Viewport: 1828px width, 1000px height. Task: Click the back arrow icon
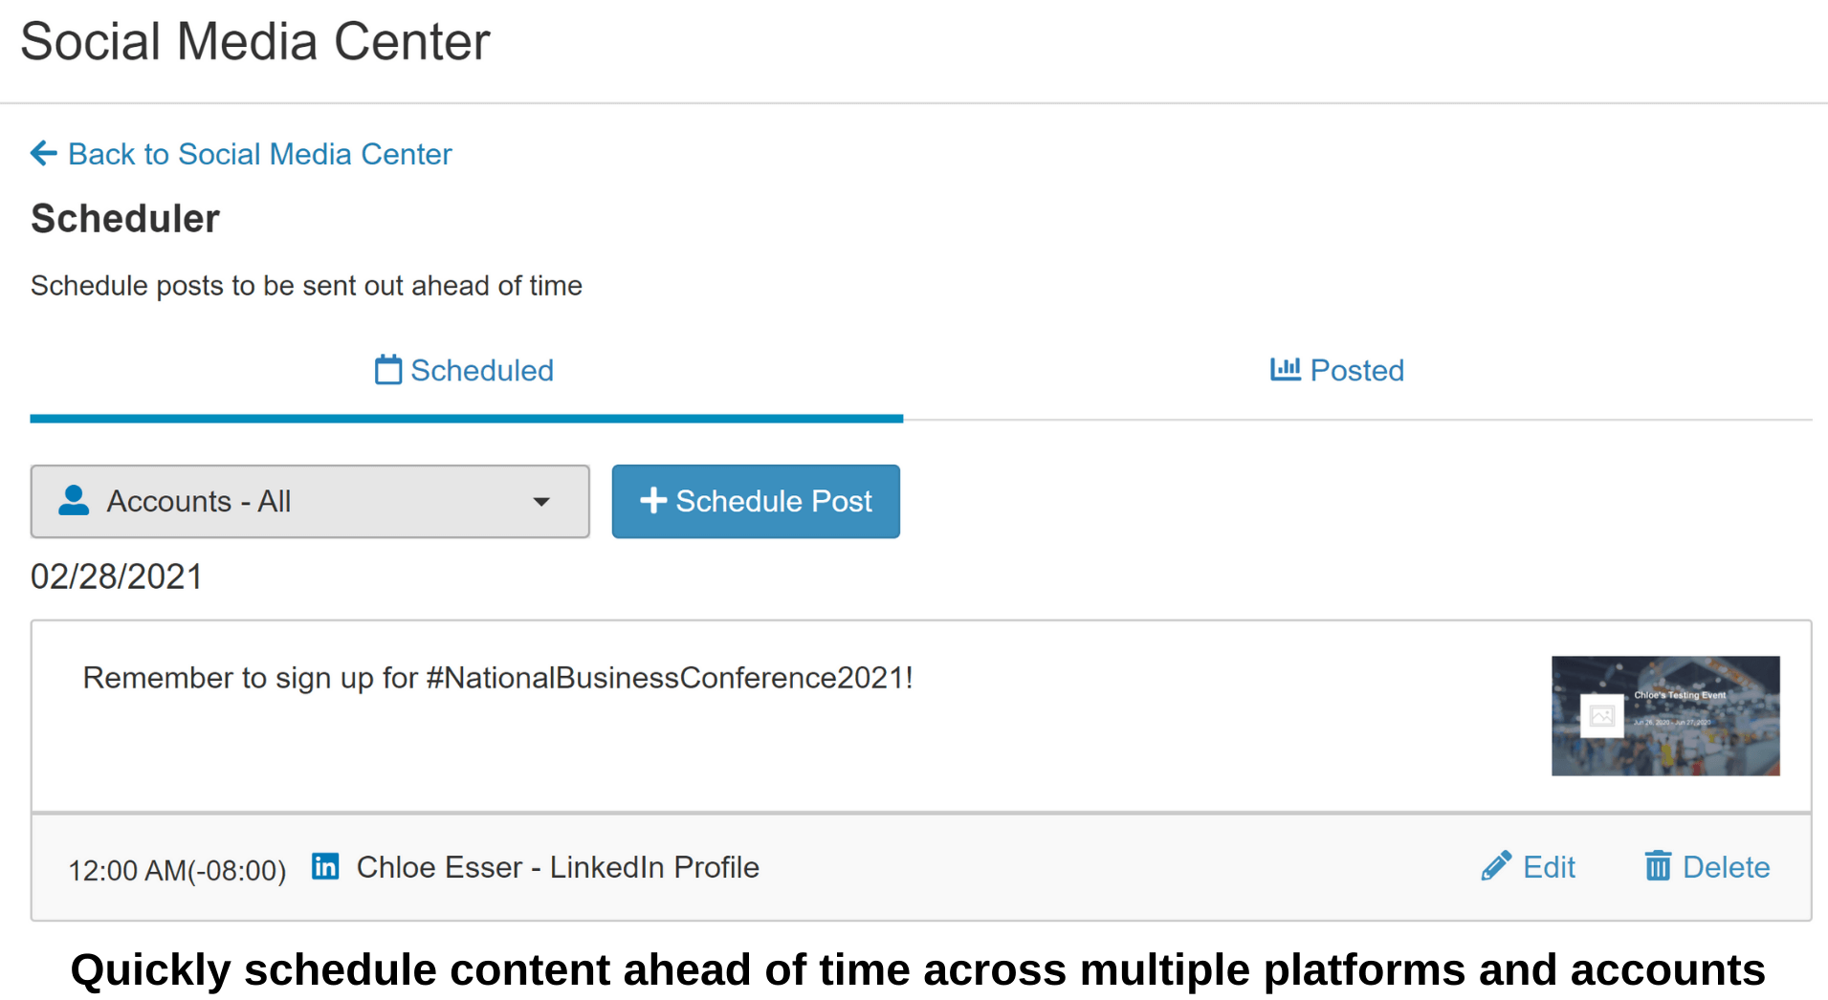(x=43, y=153)
